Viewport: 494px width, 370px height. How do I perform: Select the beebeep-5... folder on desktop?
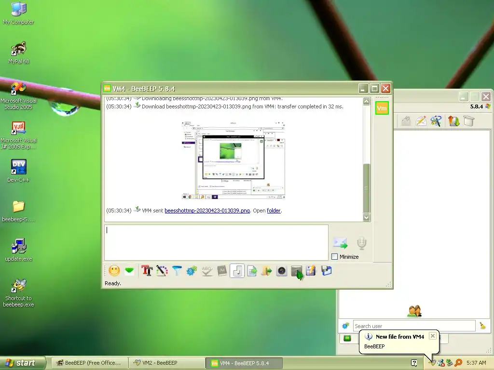pyautogui.click(x=19, y=211)
